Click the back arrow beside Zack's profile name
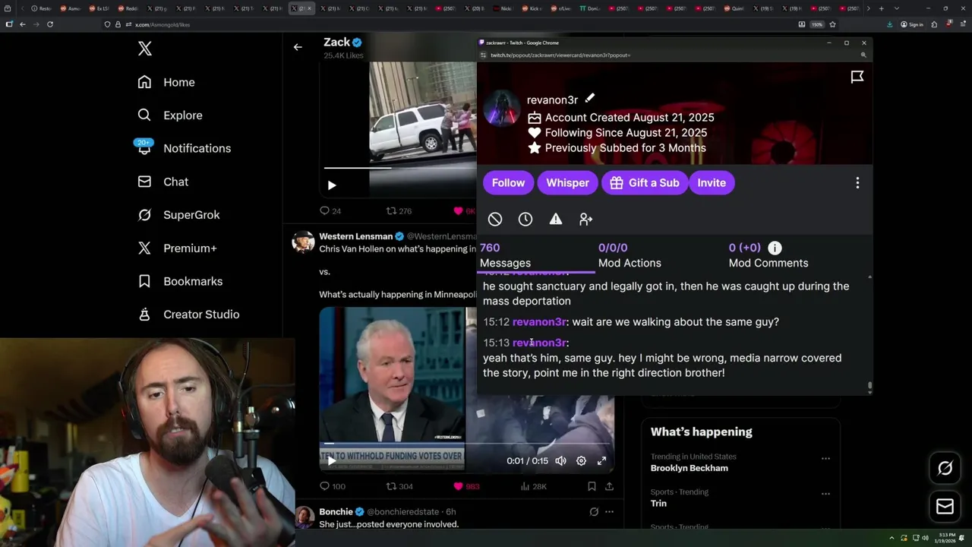Screen dimensions: 972x547 tap(298, 47)
